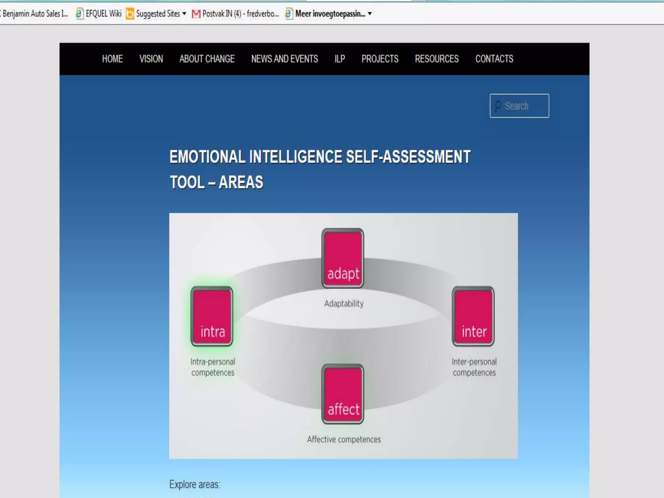Viewport: 664px width, 498px height.
Task: Expand the Suggested Sites dropdown arrow
Action: (x=184, y=14)
